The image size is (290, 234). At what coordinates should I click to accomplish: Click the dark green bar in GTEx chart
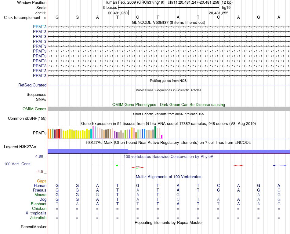click(x=155, y=132)
